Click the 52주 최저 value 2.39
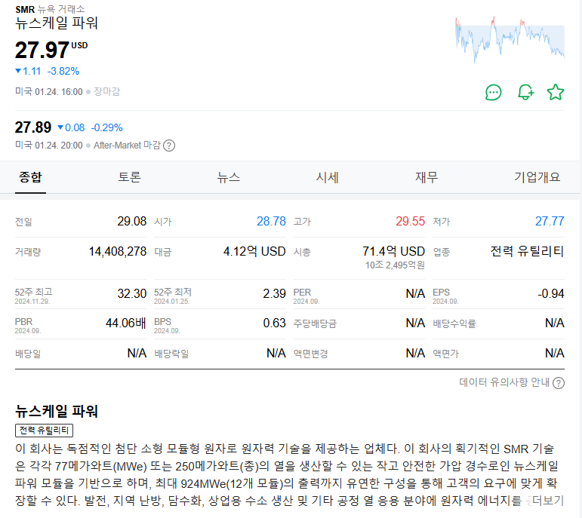Viewport: 582px width, 518px height. click(x=274, y=293)
